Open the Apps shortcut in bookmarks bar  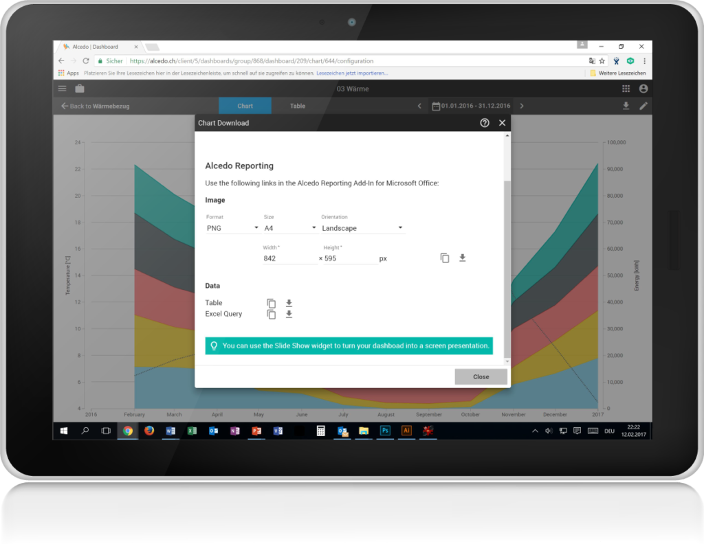pos(68,73)
